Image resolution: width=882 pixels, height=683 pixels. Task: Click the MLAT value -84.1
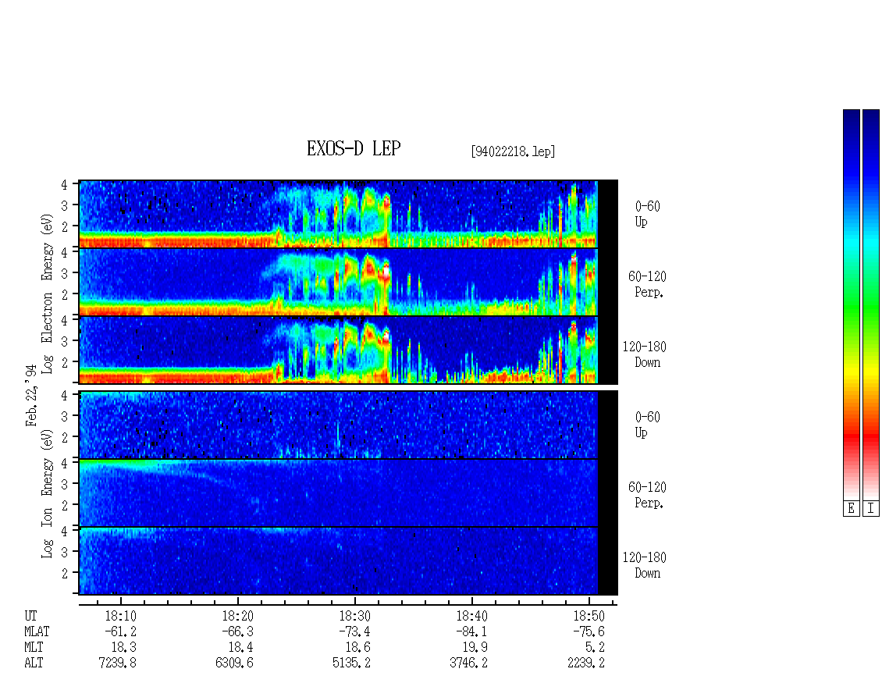471,631
